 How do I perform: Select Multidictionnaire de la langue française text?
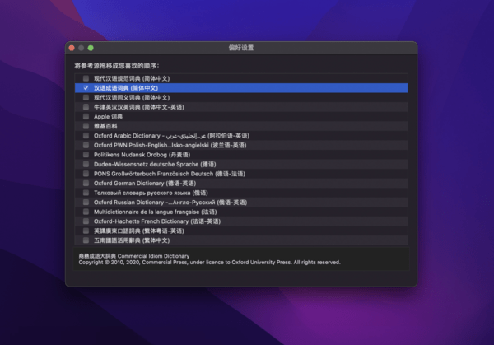click(x=156, y=212)
